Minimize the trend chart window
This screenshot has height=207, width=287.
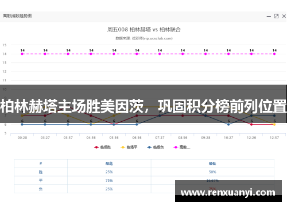pyautogui.click(x=269, y=17)
